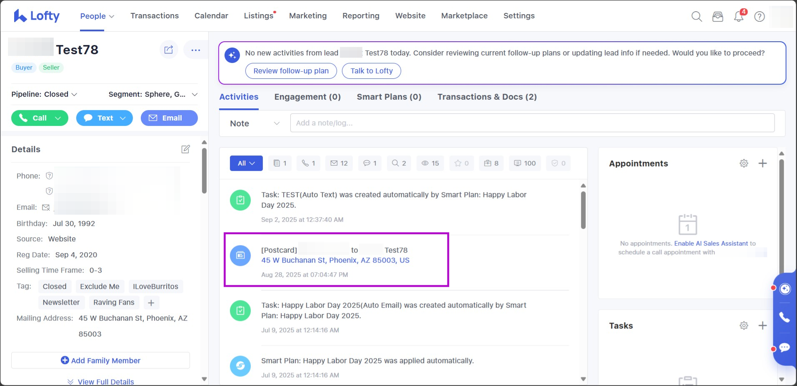Click the Add a note/log input field
797x386 pixels.
[x=532, y=123]
